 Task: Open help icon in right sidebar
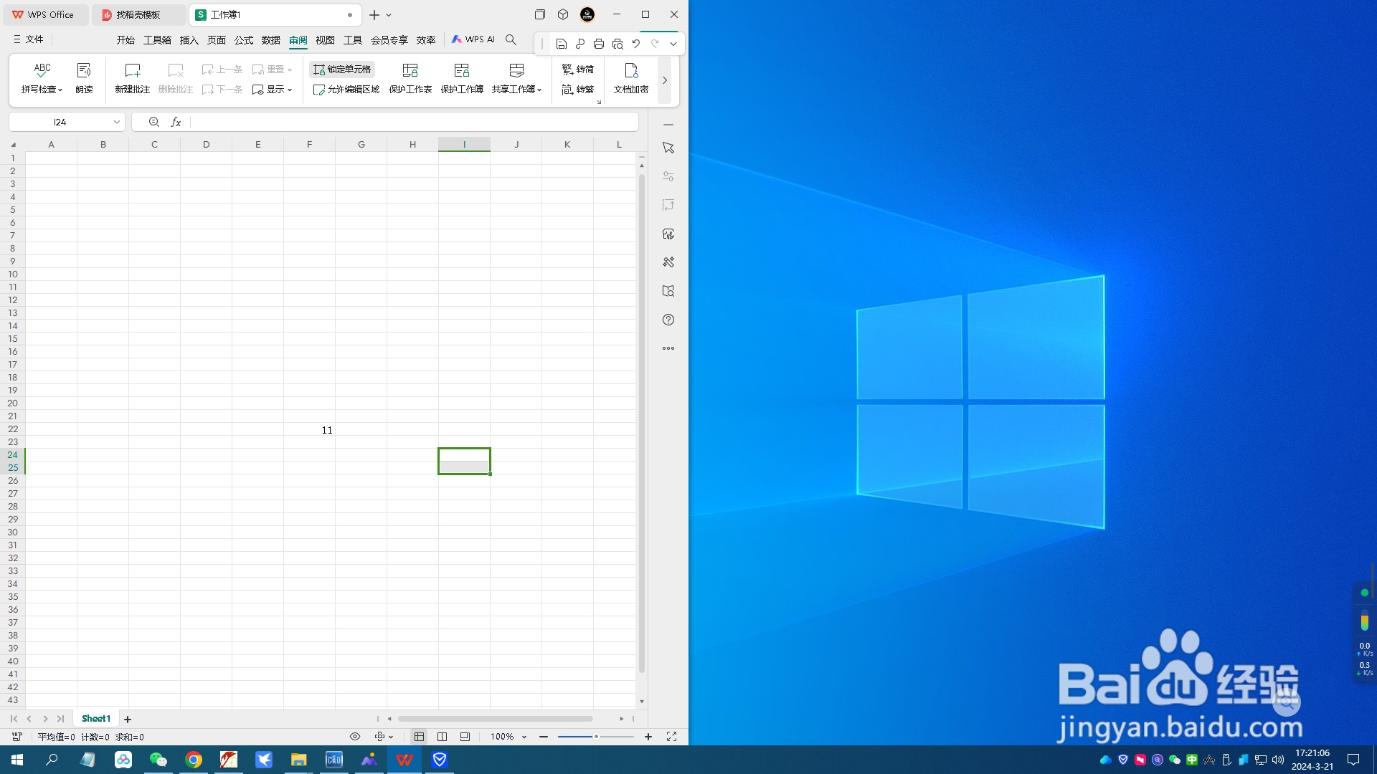point(668,320)
